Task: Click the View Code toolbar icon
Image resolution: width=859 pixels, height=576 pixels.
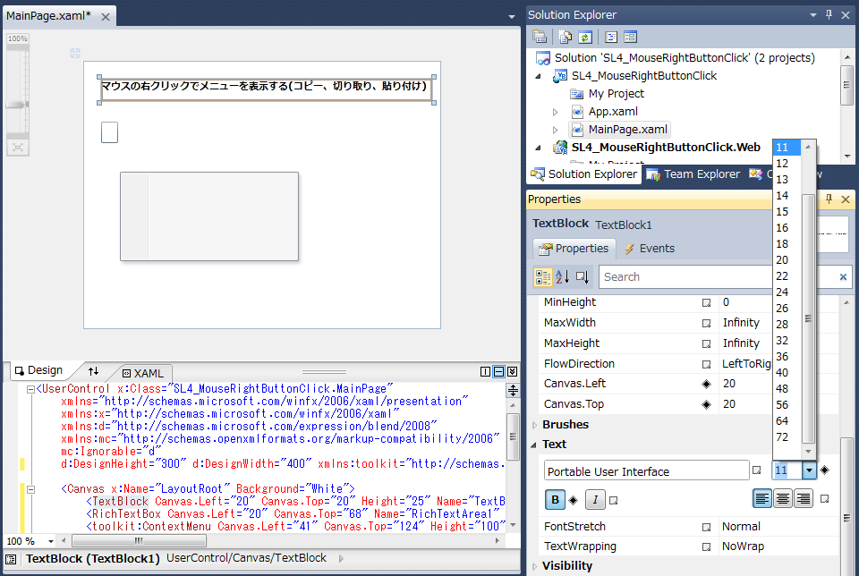Action: pos(611,37)
